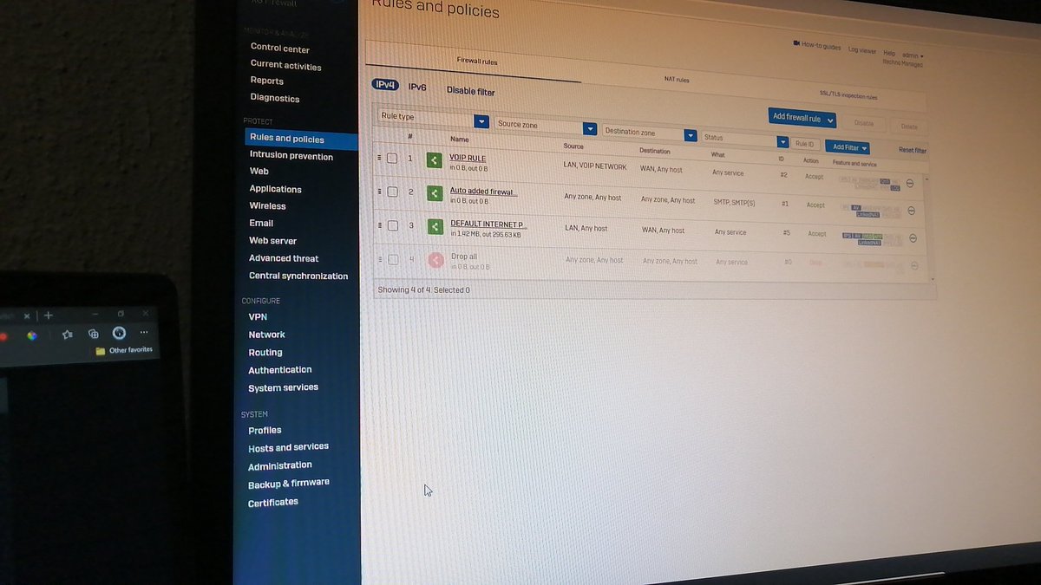The image size is (1041, 585).
Task: Open the more-options icon for VOIP RULE
Action: coord(910,183)
